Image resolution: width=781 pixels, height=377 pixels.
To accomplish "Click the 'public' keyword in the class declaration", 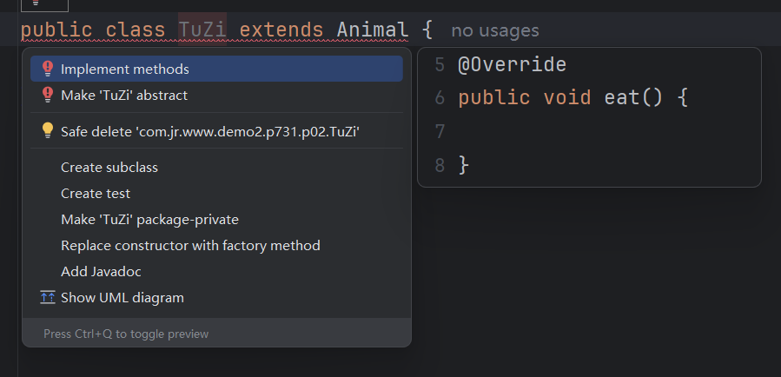I will coord(56,30).
